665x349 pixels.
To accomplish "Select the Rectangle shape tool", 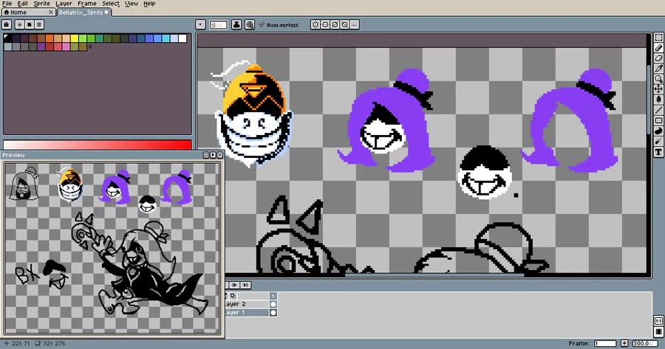I will [658, 121].
